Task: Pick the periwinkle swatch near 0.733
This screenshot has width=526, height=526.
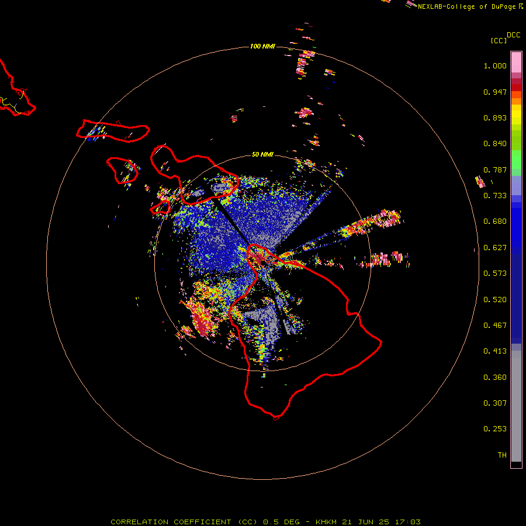Action: pos(516,185)
